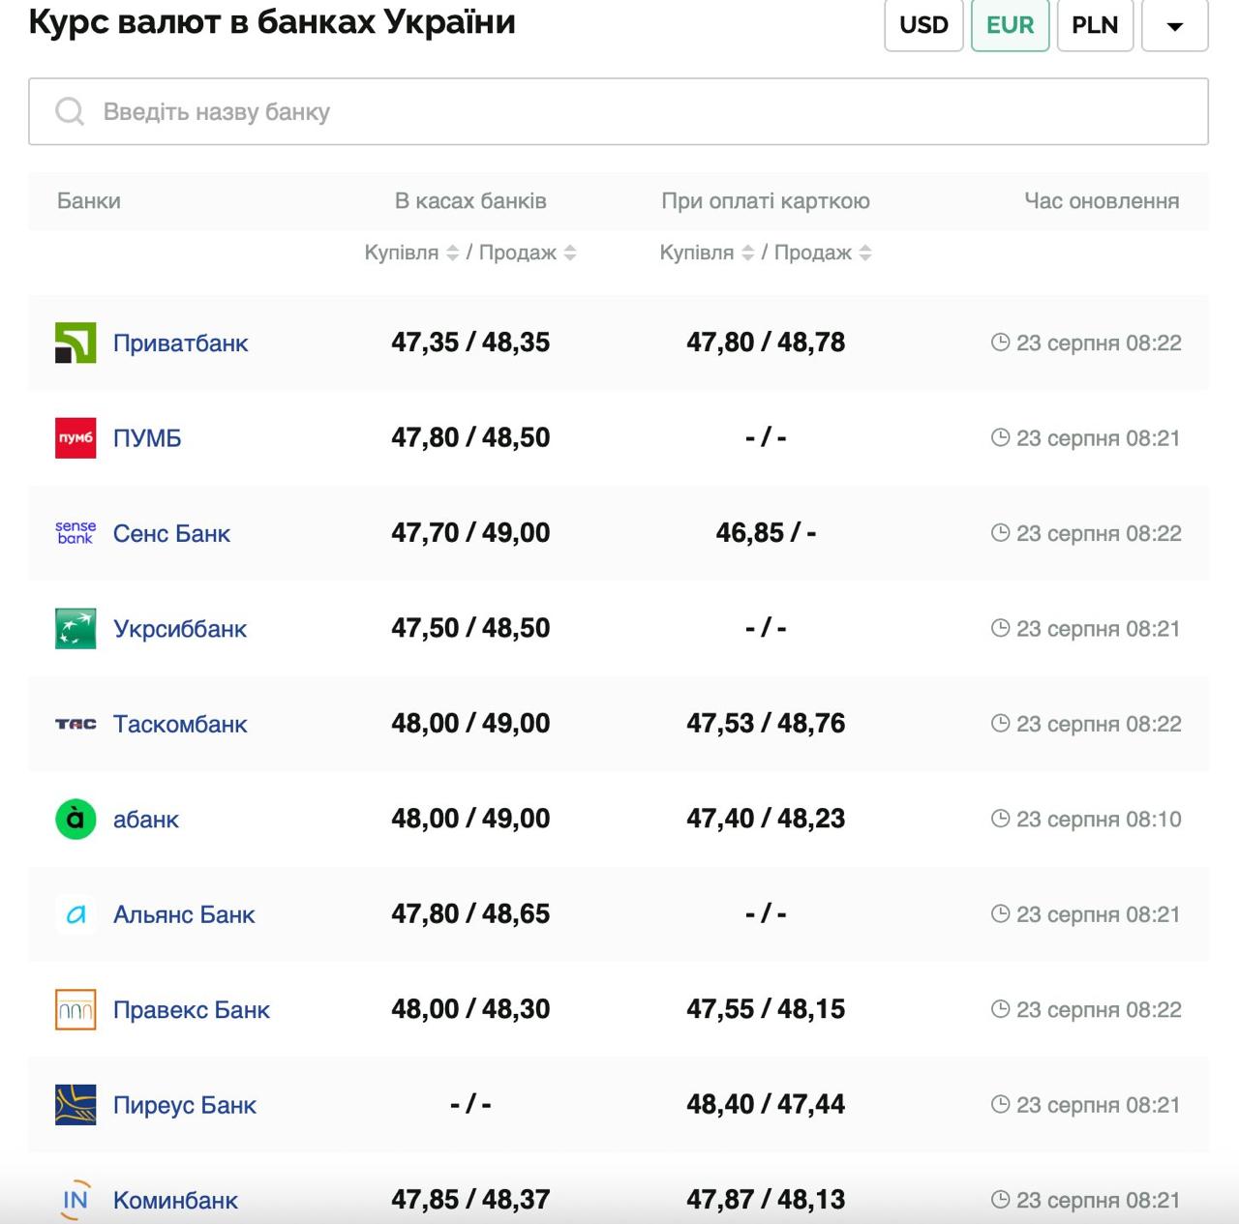Switch currency to USD

[x=923, y=25]
